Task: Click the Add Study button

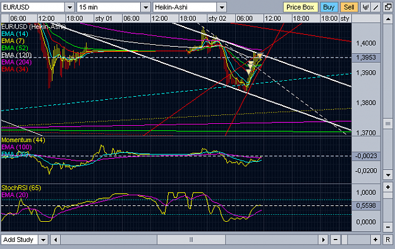Action: (20, 240)
